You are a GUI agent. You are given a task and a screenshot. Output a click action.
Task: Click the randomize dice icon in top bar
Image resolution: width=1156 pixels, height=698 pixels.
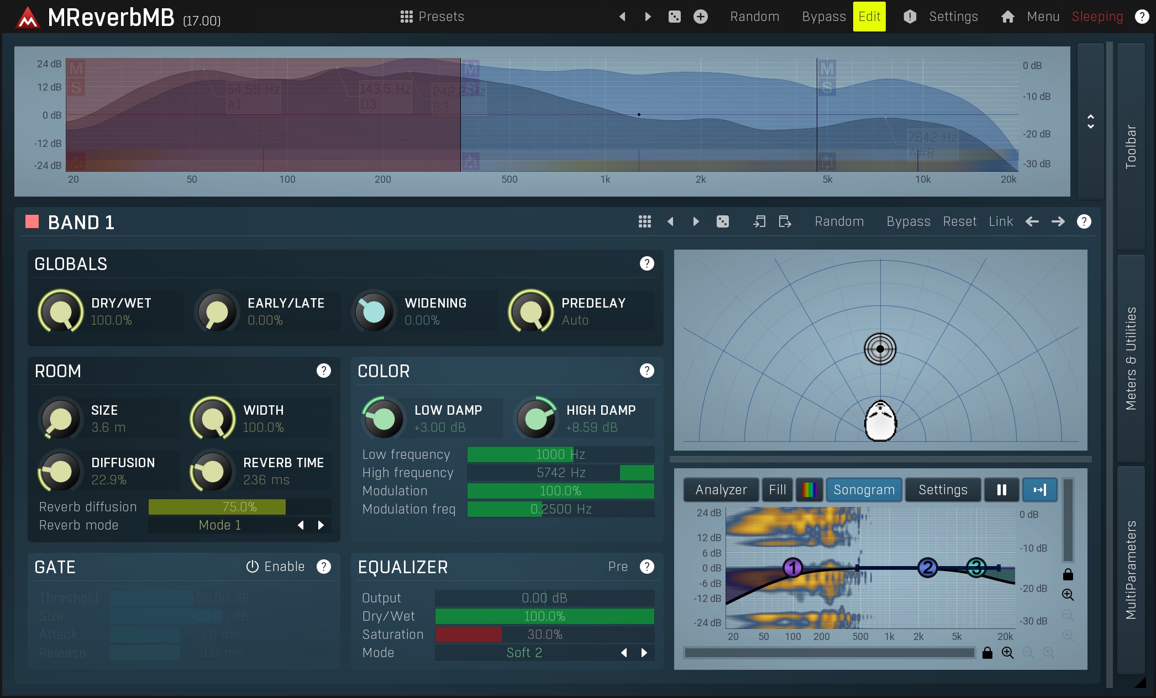click(674, 17)
